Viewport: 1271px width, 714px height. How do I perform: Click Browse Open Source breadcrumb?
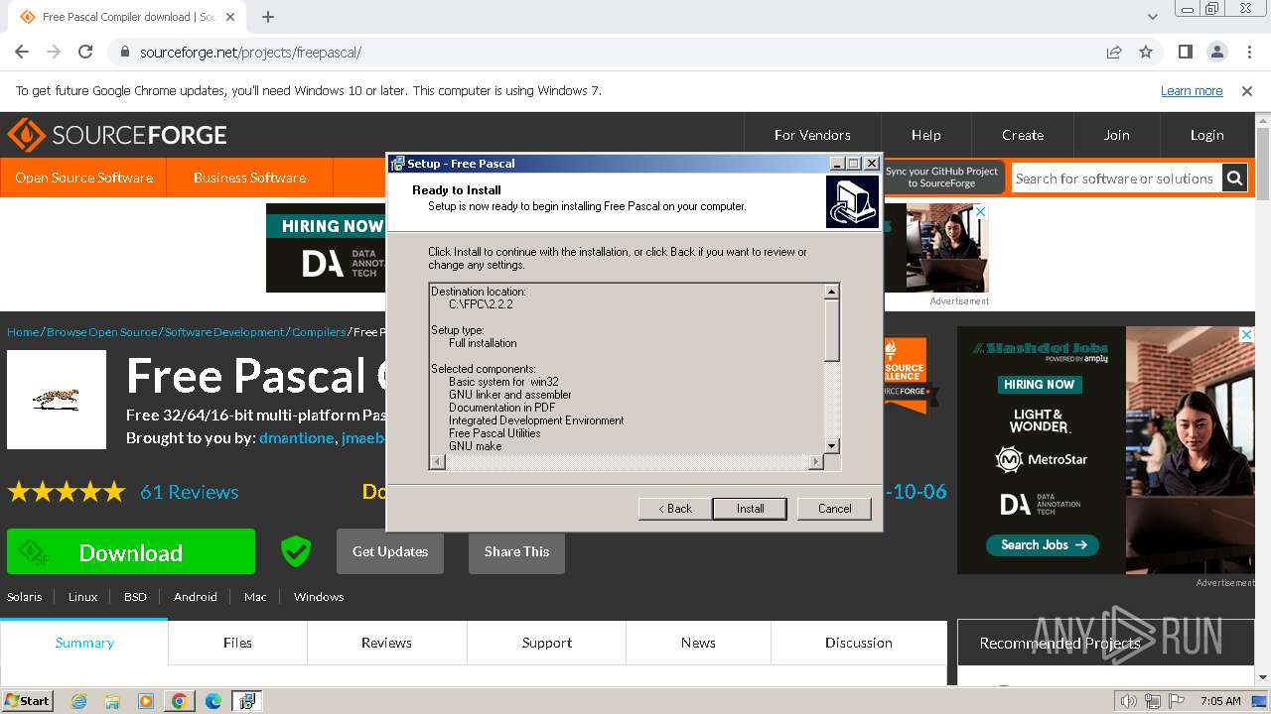[102, 332]
